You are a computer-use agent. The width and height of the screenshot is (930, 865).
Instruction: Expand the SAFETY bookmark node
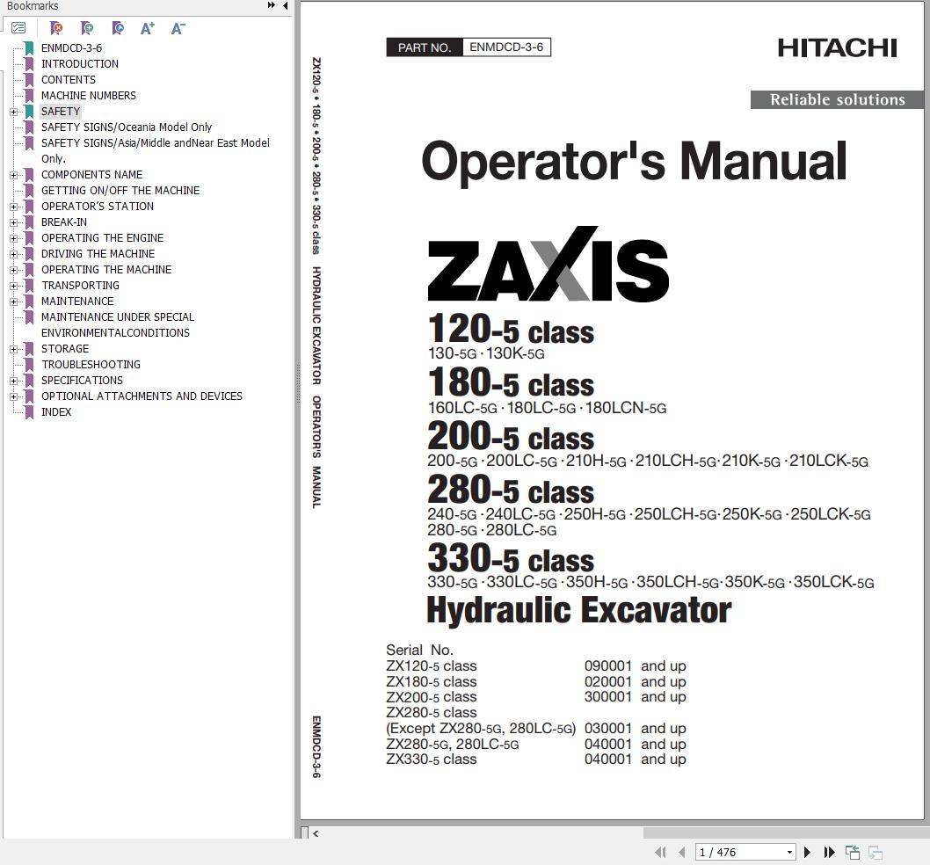tap(14, 112)
